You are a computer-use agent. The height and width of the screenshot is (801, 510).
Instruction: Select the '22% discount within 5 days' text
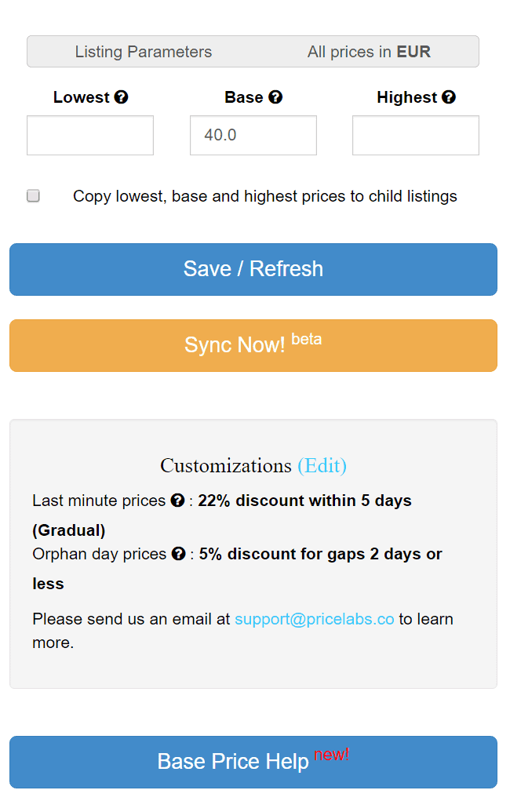[x=304, y=501]
